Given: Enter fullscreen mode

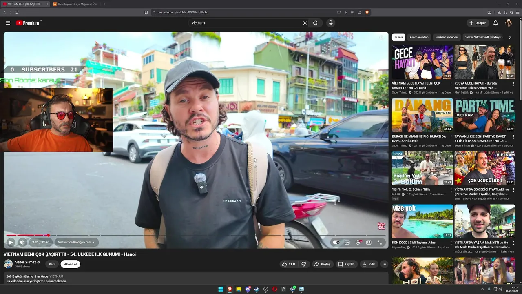Looking at the screenshot, I should 379,242.
